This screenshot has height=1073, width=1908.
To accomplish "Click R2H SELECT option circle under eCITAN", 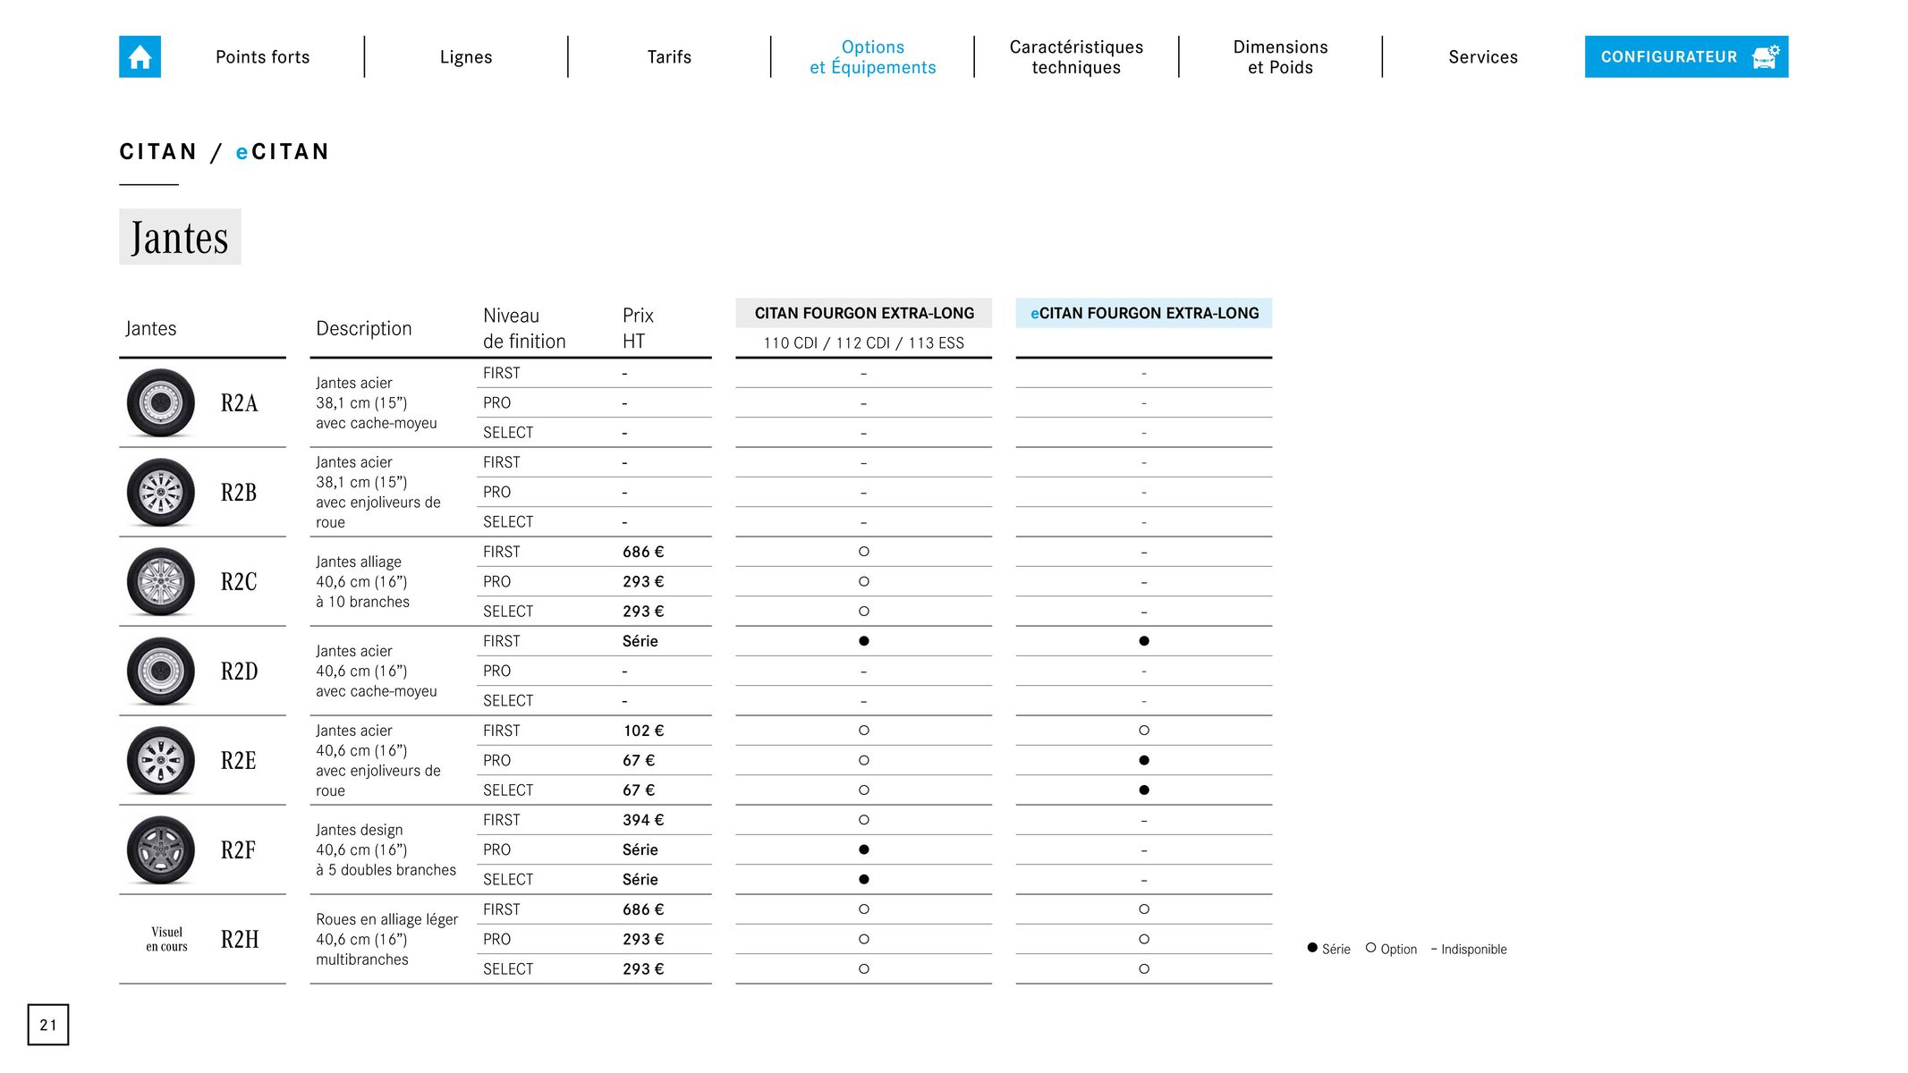I will [x=1144, y=969].
